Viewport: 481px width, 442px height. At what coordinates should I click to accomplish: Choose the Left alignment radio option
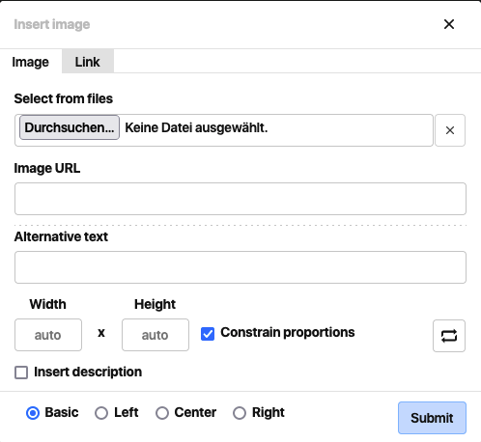pos(101,413)
